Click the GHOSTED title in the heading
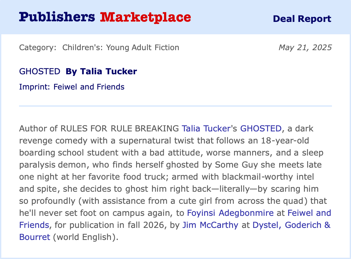The width and height of the screenshot is (351, 259). (40, 71)
